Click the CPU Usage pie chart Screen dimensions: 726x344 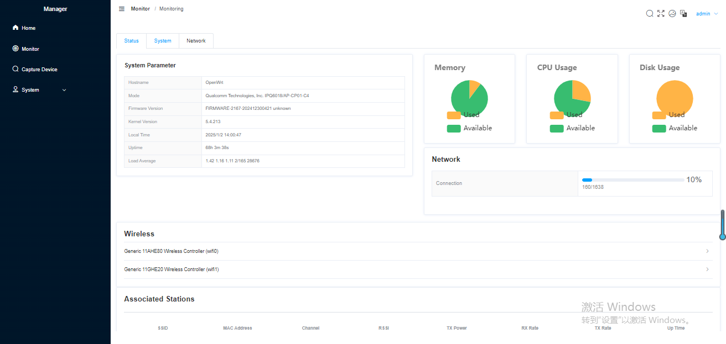click(572, 98)
